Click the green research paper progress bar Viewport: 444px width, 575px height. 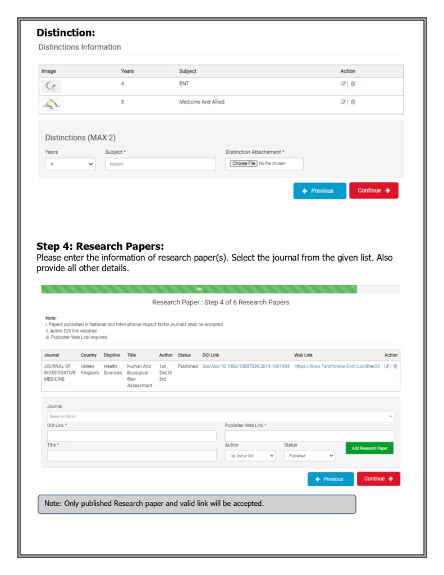[199, 289]
